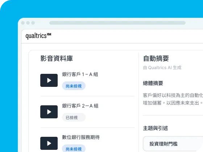The image size is (203, 152).
Task: Click the summary paragraph starting 客戶偏好以科技
Action: [173, 99]
